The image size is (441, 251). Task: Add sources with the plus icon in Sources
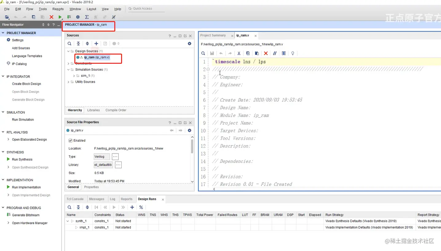tap(96, 44)
